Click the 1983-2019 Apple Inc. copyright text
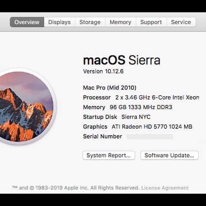The width and height of the screenshot is (206, 206). [x=76, y=188]
